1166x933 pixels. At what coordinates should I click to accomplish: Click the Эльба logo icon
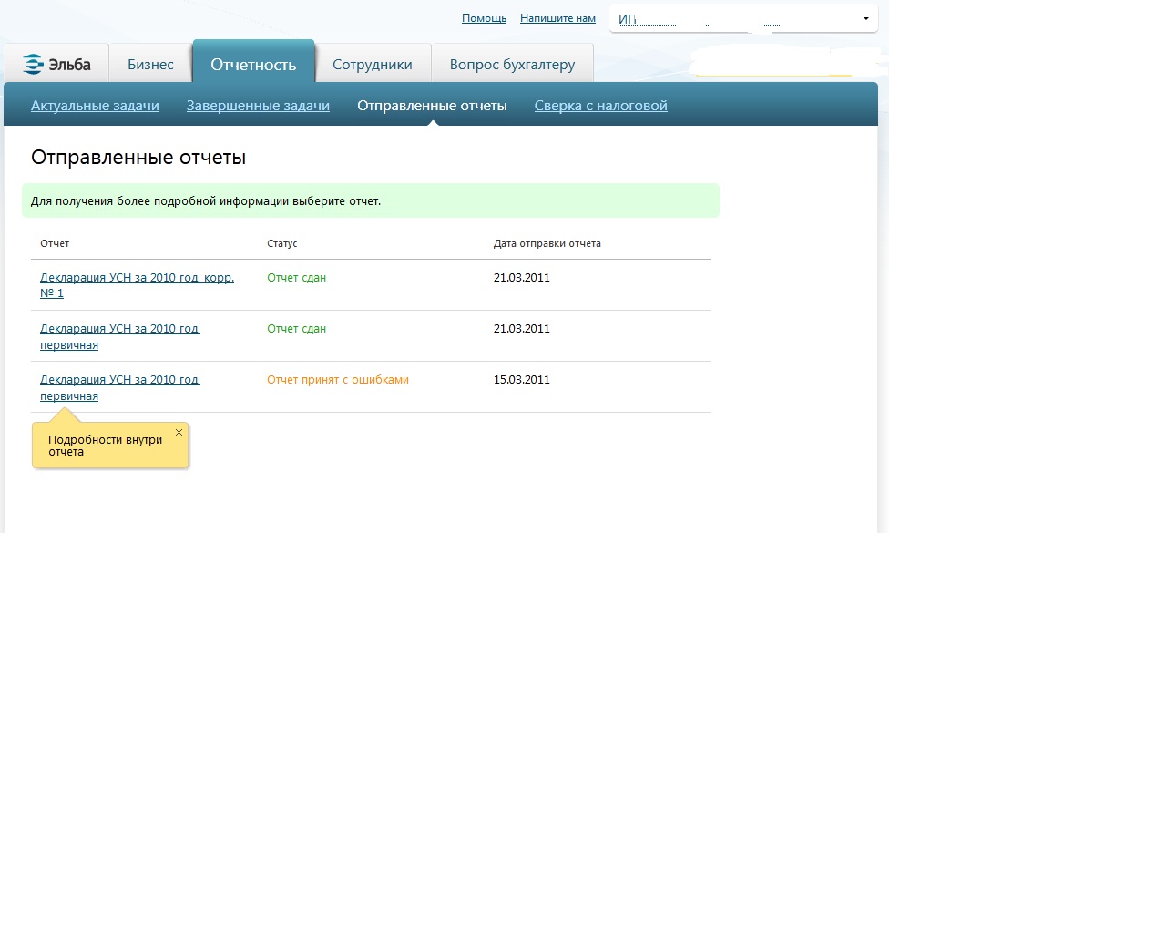(34, 64)
